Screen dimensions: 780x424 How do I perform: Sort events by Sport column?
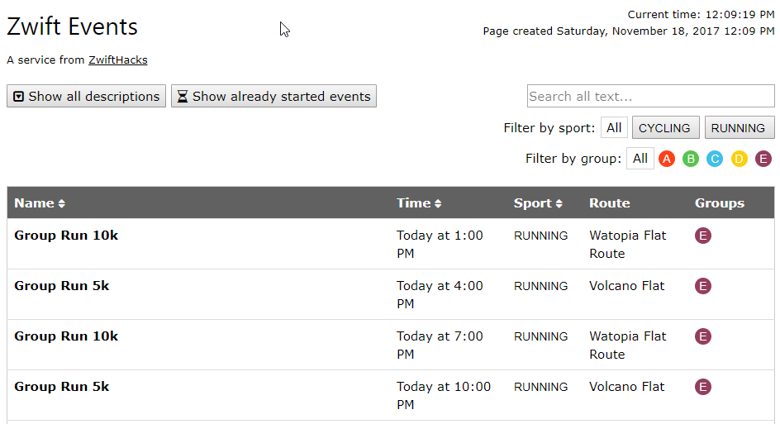tap(538, 203)
